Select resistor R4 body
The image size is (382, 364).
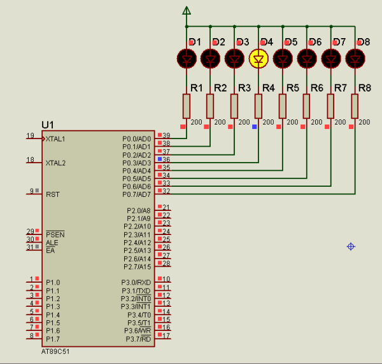click(x=258, y=106)
